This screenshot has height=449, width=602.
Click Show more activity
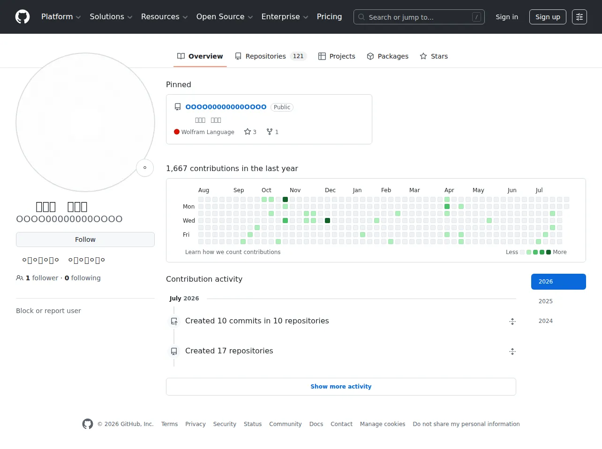point(341,387)
